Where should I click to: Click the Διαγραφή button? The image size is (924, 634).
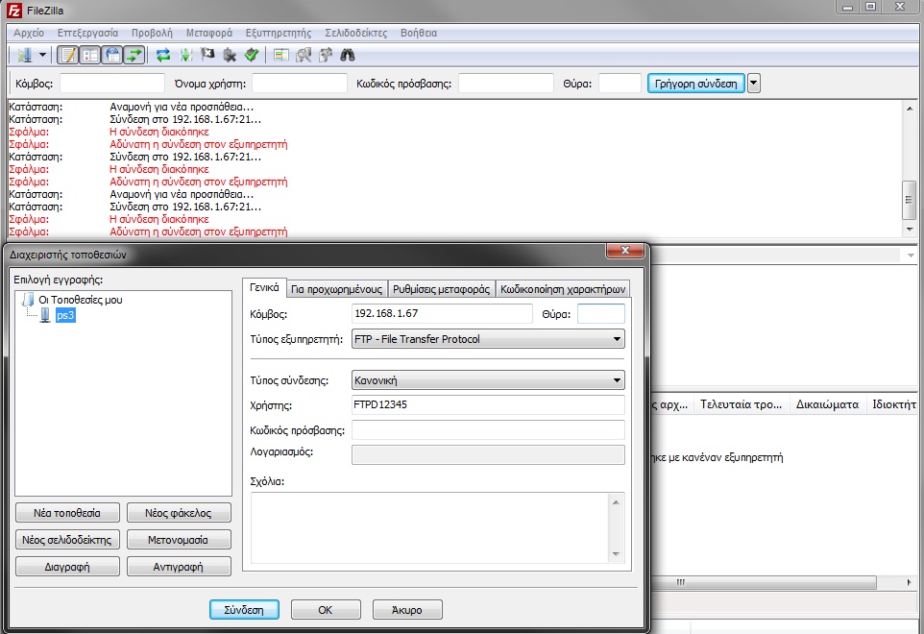click(67, 567)
